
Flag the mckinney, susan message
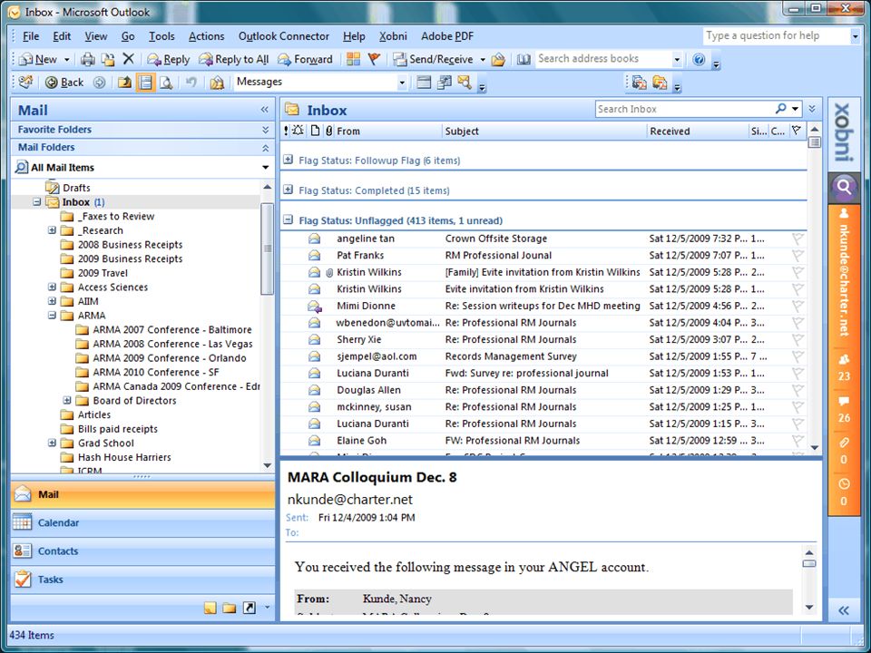[x=798, y=407]
